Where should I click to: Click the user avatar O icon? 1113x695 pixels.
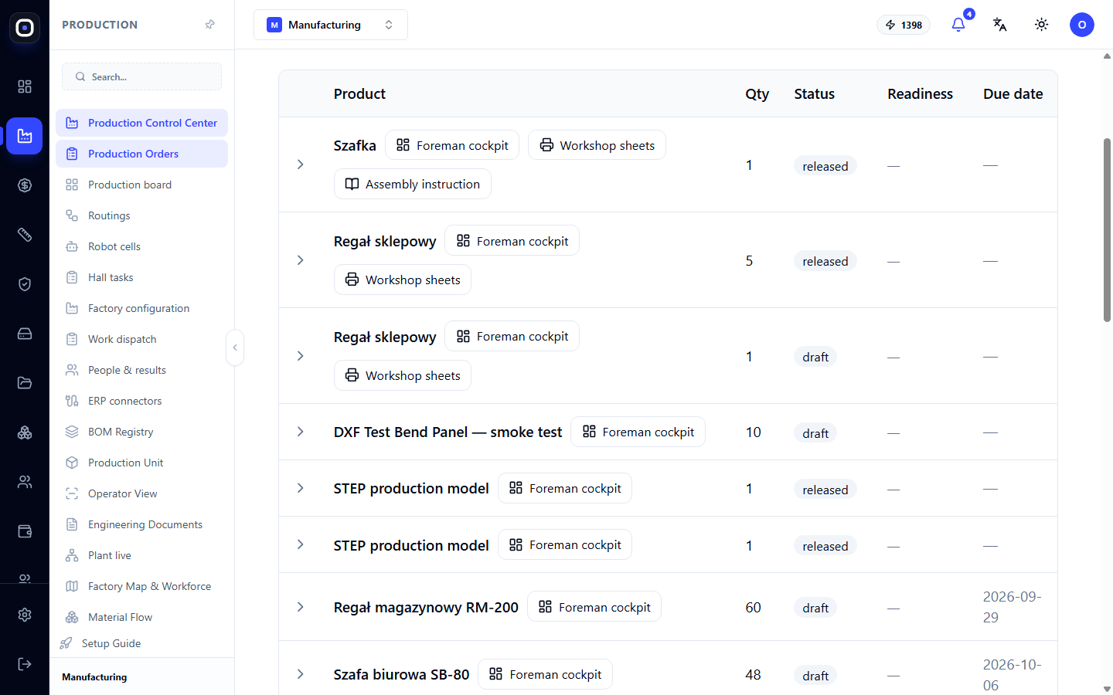pyautogui.click(x=1082, y=25)
